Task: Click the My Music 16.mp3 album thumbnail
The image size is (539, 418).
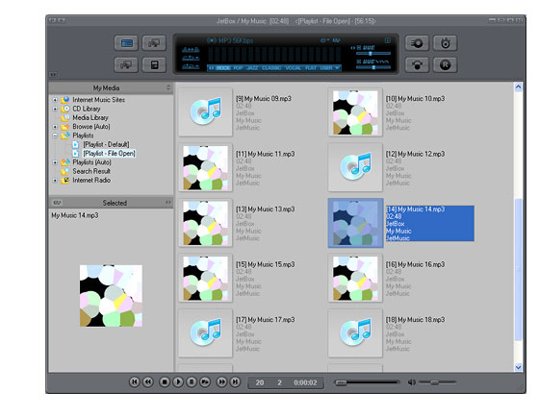Action: 355,279
